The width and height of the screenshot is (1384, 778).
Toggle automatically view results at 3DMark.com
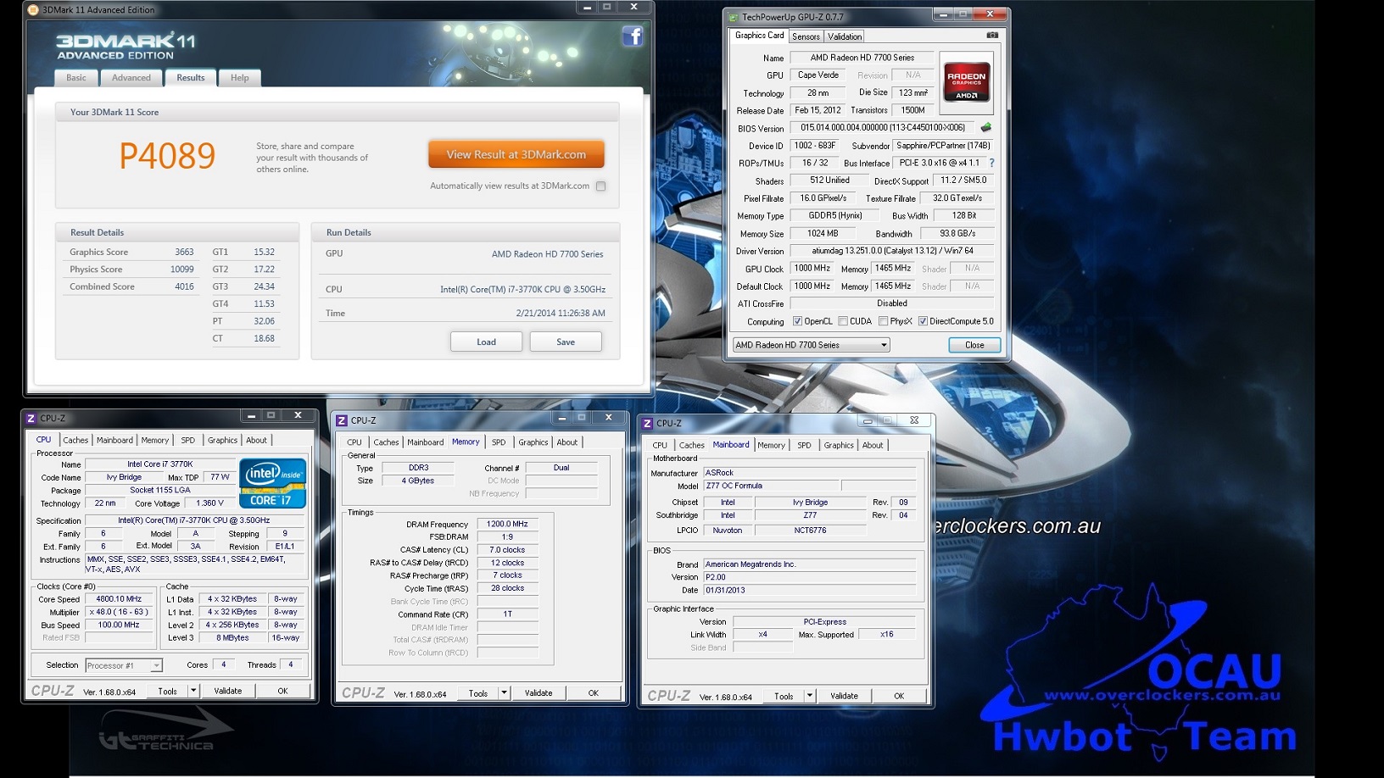[600, 186]
